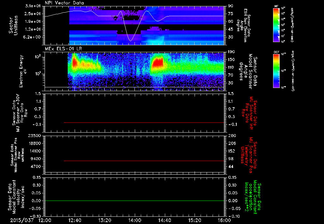The width and height of the screenshot is (324, 224).
Task: Click the "Model Scanner Angle degrees" axis title
Action: [x=248, y=72]
